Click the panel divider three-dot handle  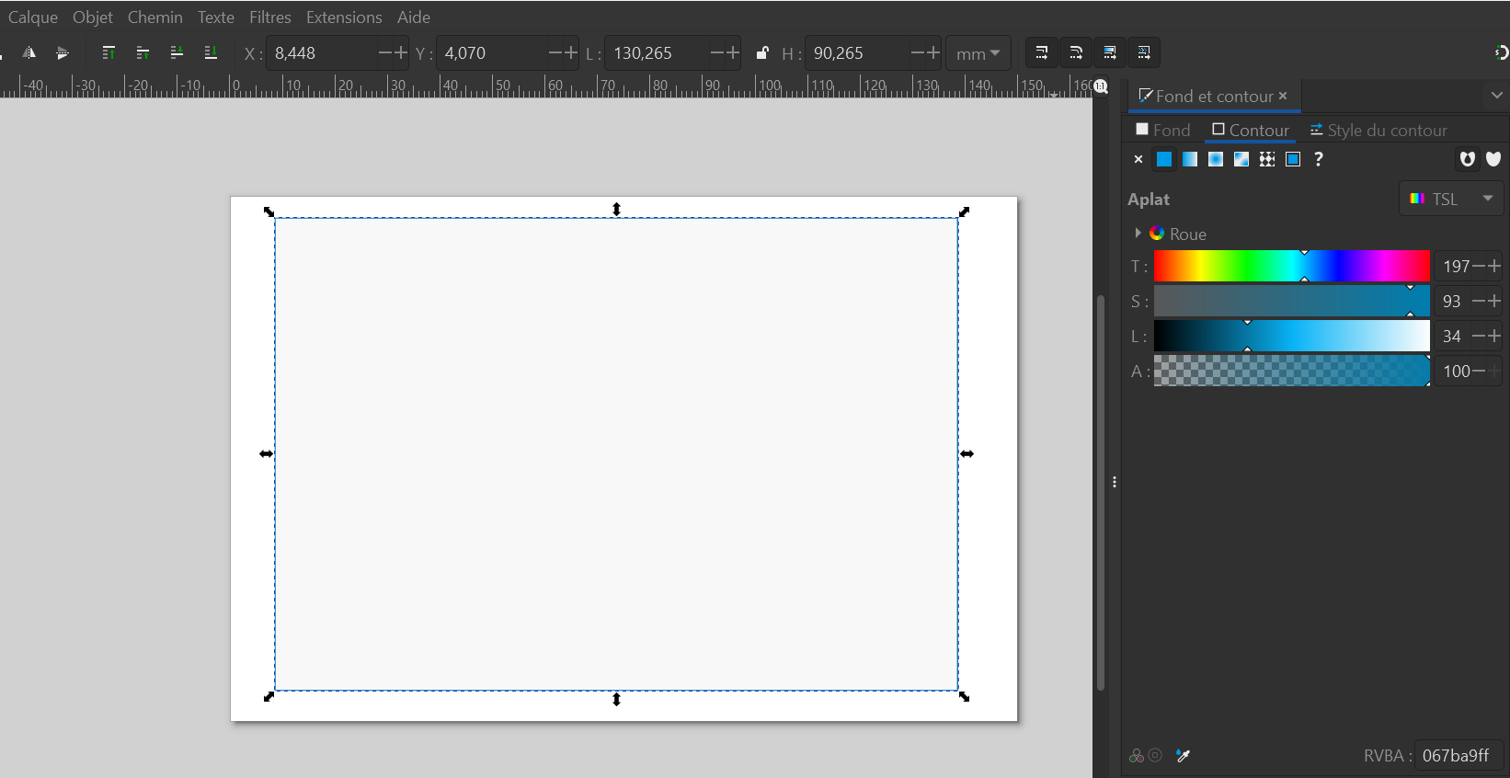point(1115,482)
